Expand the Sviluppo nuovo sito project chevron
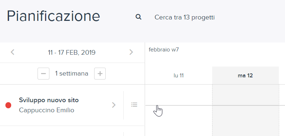285x136 pixels. [114, 105]
